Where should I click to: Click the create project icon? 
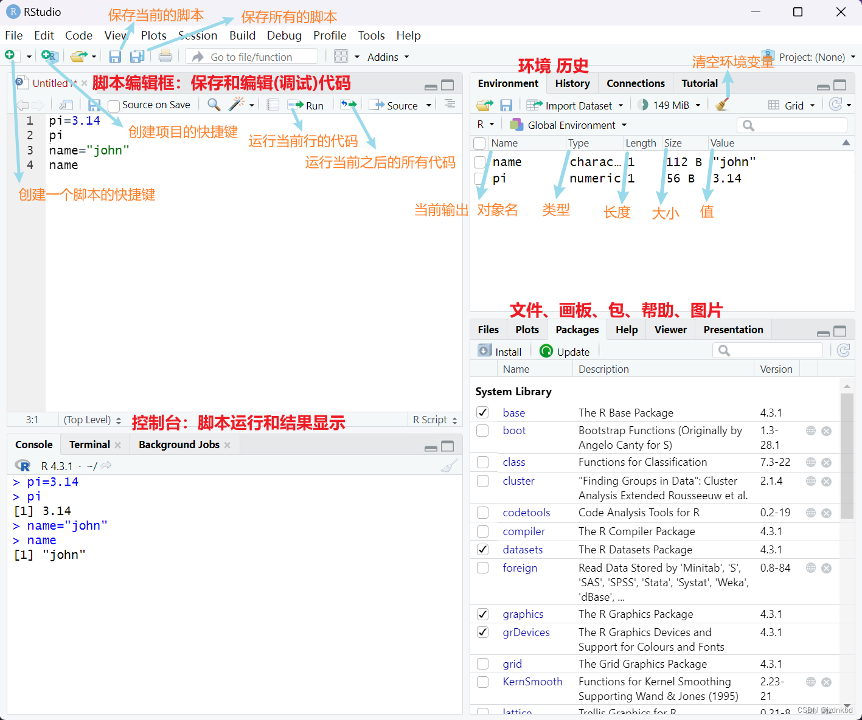tap(49, 56)
